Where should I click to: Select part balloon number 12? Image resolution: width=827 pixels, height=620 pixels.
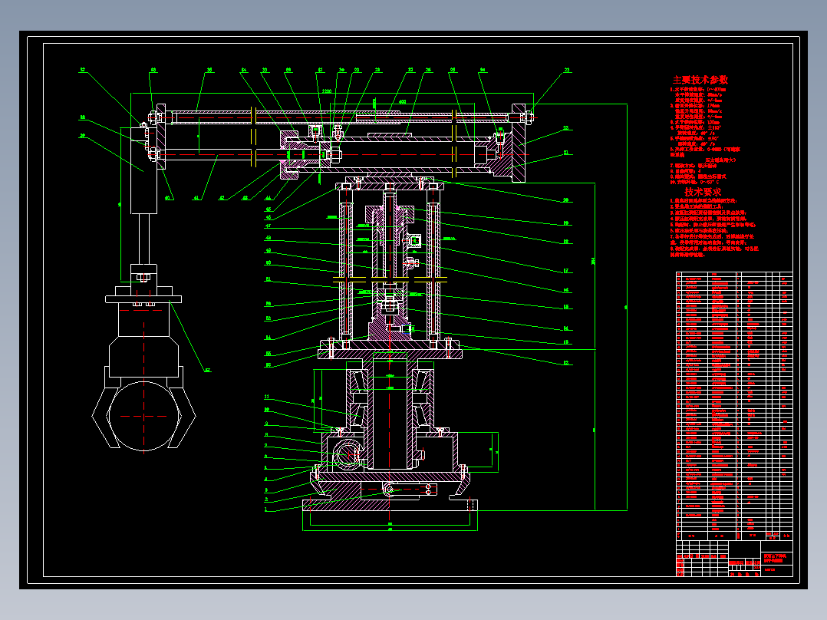click(566, 362)
